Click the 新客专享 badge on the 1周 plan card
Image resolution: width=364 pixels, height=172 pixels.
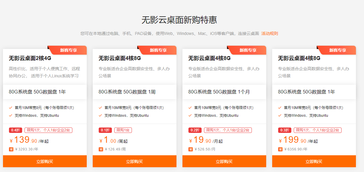tap(157, 50)
